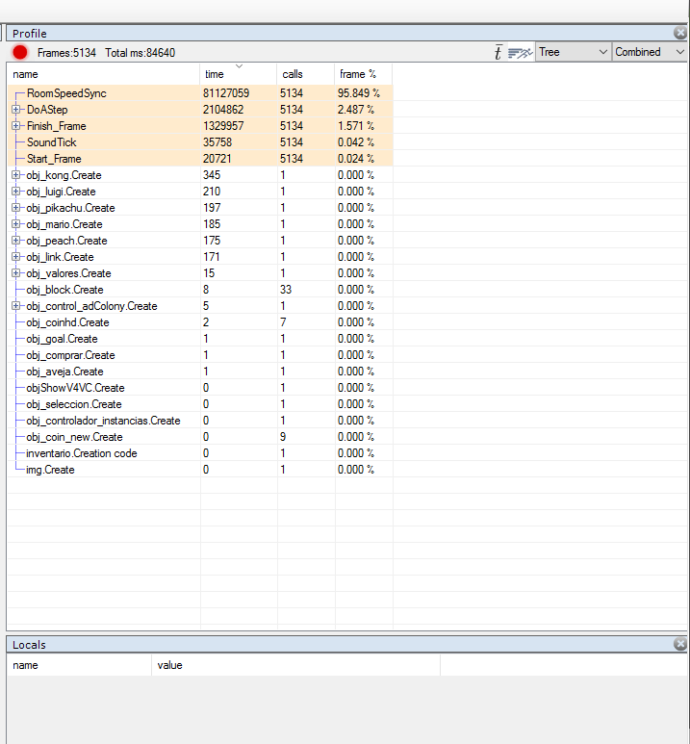The height and width of the screenshot is (744, 690).
Task: Click time value 2104862
Action: 223,110
